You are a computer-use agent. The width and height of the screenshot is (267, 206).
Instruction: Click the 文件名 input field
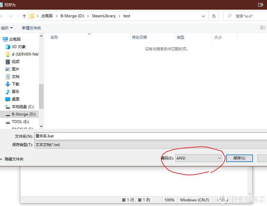(x=151, y=136)
